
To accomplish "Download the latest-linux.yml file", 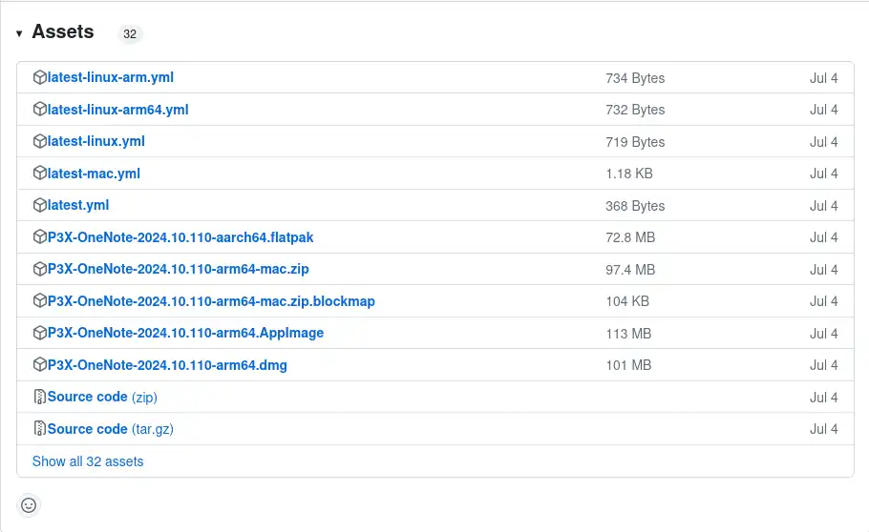I will tap(96, 141).
